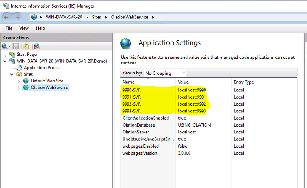Screen dimensions: 307x188
Task: Select Default Web Site in the tree
Action: pyautogui.click(x=47, y=81)
